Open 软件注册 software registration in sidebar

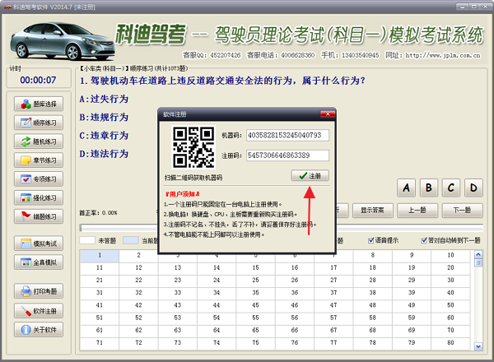click(x=39, y=311)
